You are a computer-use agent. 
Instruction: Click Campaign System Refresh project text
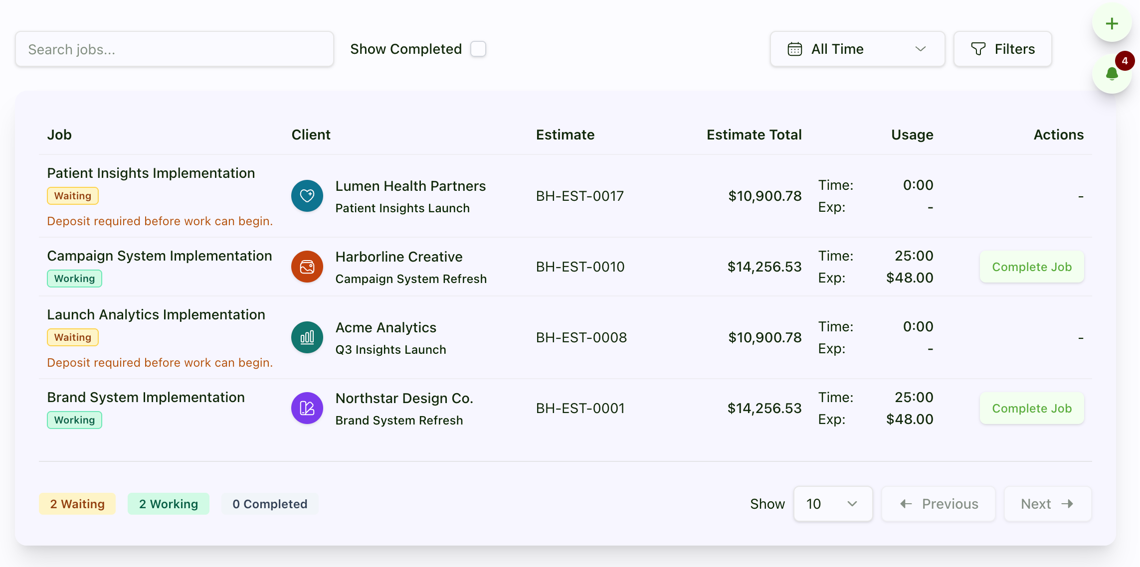click(x=411, y=279)
